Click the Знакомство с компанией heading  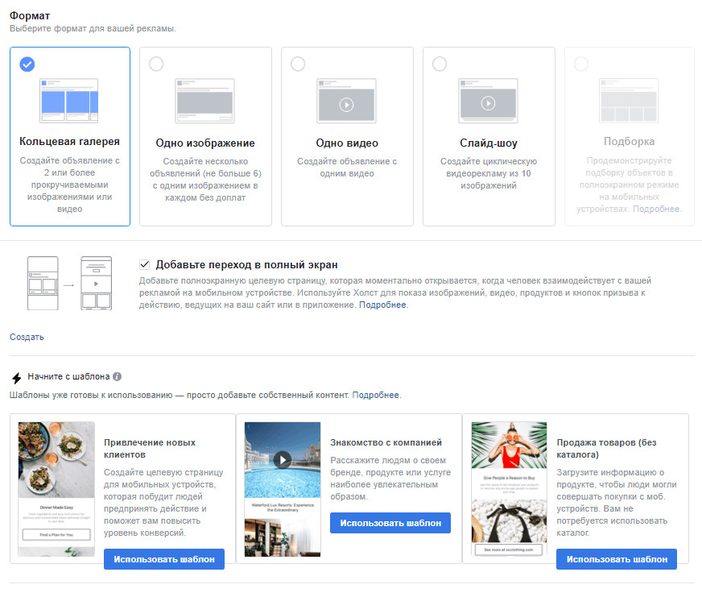tap(386, 442)
